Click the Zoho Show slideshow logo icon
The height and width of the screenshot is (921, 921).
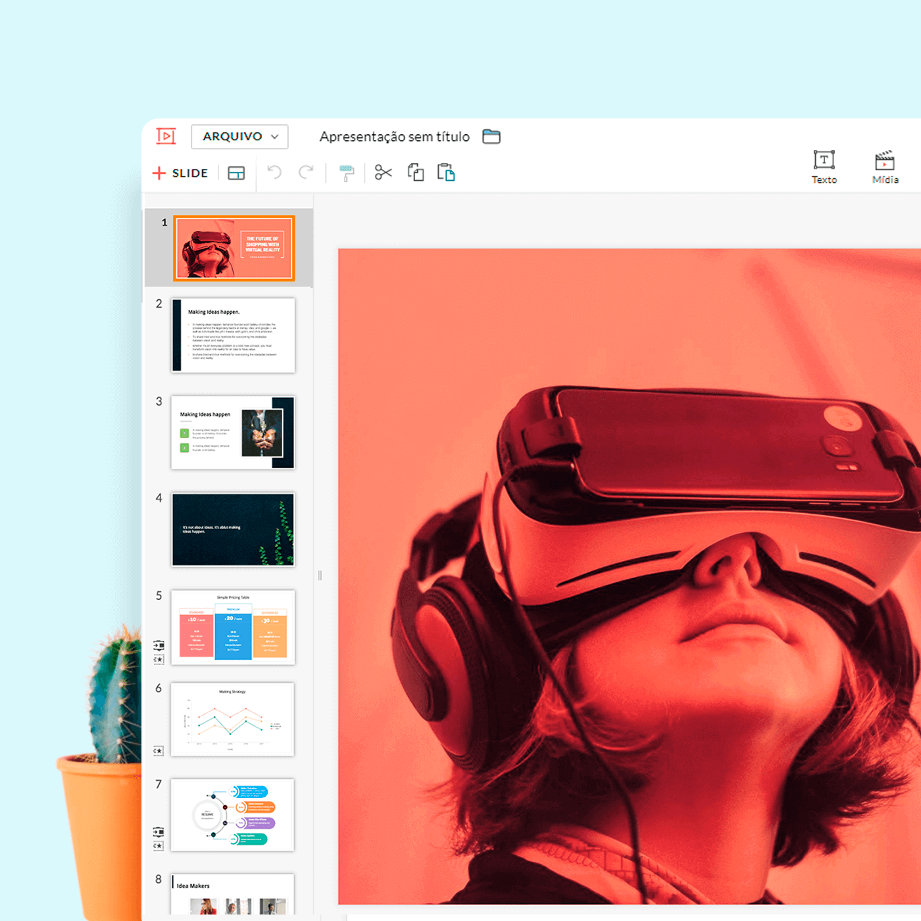coord(166,136)
